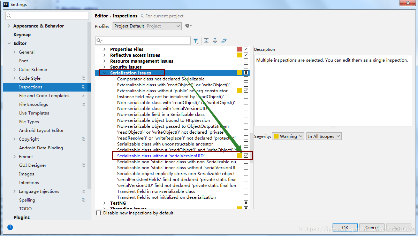418x236 pixels.
Task: Click the collapse all inspections icon
Action: [215, 41]
